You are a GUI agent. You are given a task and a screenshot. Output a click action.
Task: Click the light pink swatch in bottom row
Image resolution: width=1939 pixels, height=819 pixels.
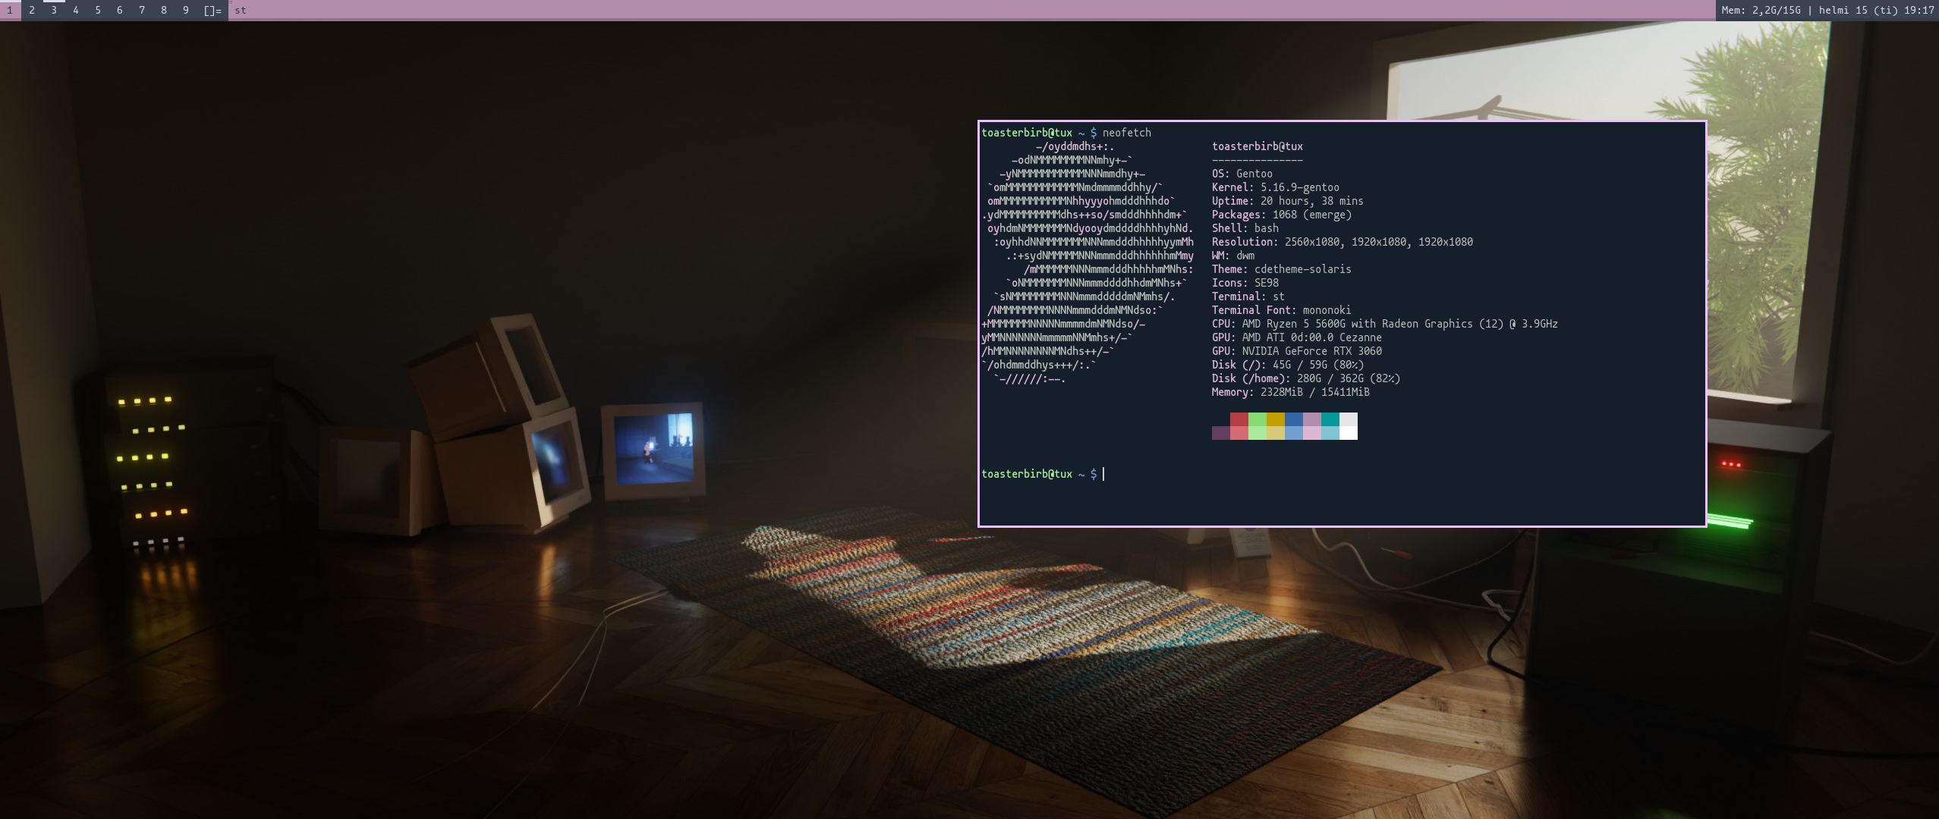pos(1312,433)
